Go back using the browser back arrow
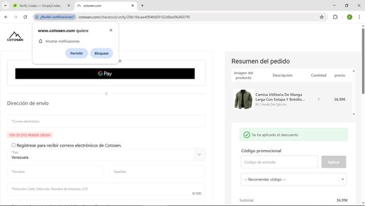Image resolution: width=365 pixels, height=206 pixels. click(x=6, y=17)
